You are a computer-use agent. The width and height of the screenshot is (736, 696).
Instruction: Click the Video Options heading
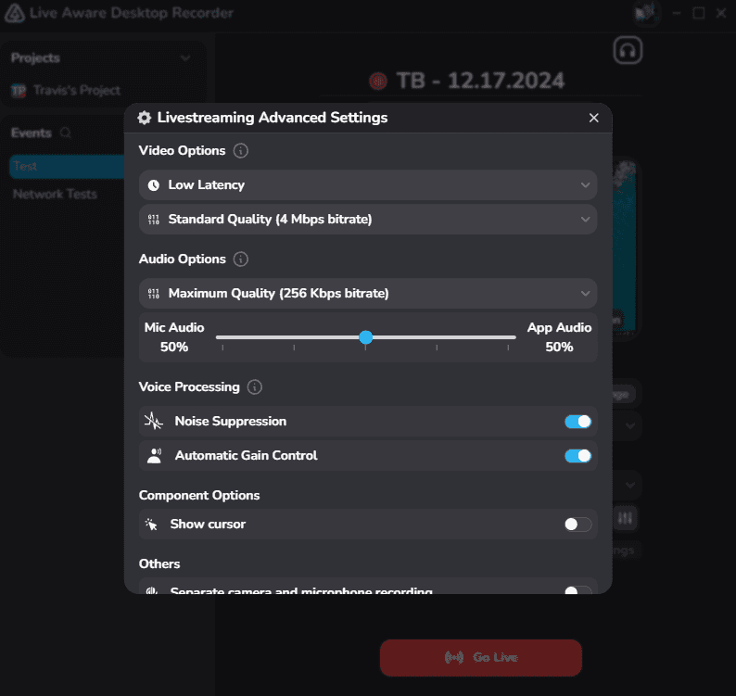[x=182, y=151]
